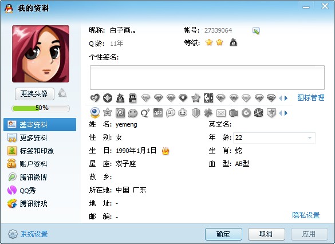335x244 pixels.
Task: Click the black heart diamond icon in badges row
Action: 183,98
